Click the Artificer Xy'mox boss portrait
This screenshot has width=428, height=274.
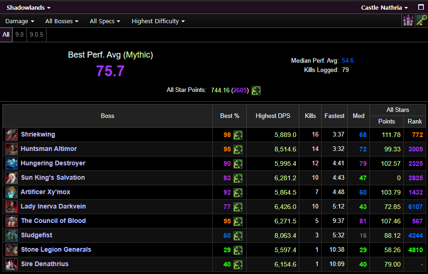[x=12, y=192]
